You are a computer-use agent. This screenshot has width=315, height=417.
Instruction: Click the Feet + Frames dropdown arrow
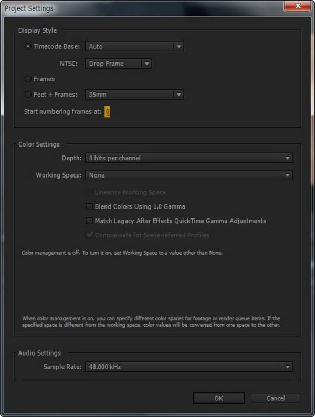[179, 95]
